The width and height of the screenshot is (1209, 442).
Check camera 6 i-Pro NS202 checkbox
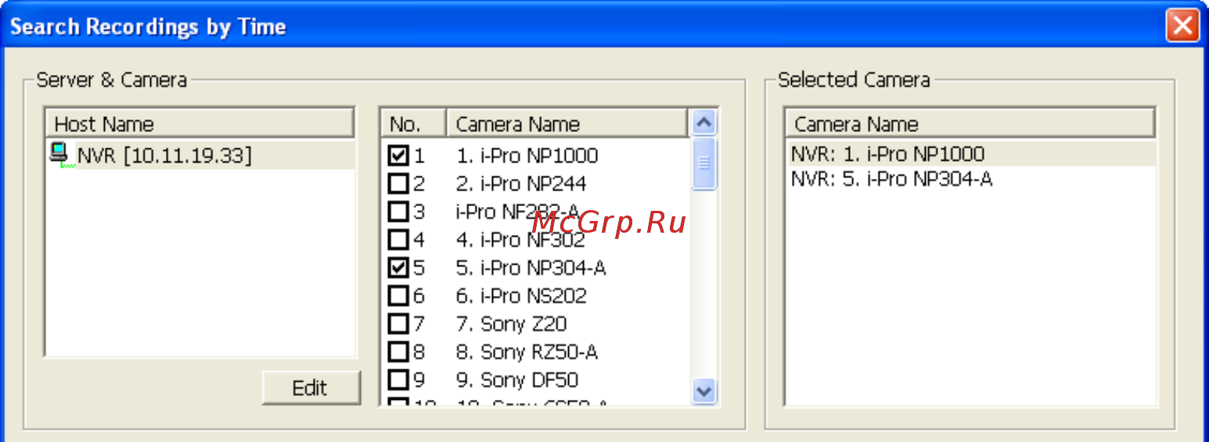pyautogui.click(x=398, y=296)
